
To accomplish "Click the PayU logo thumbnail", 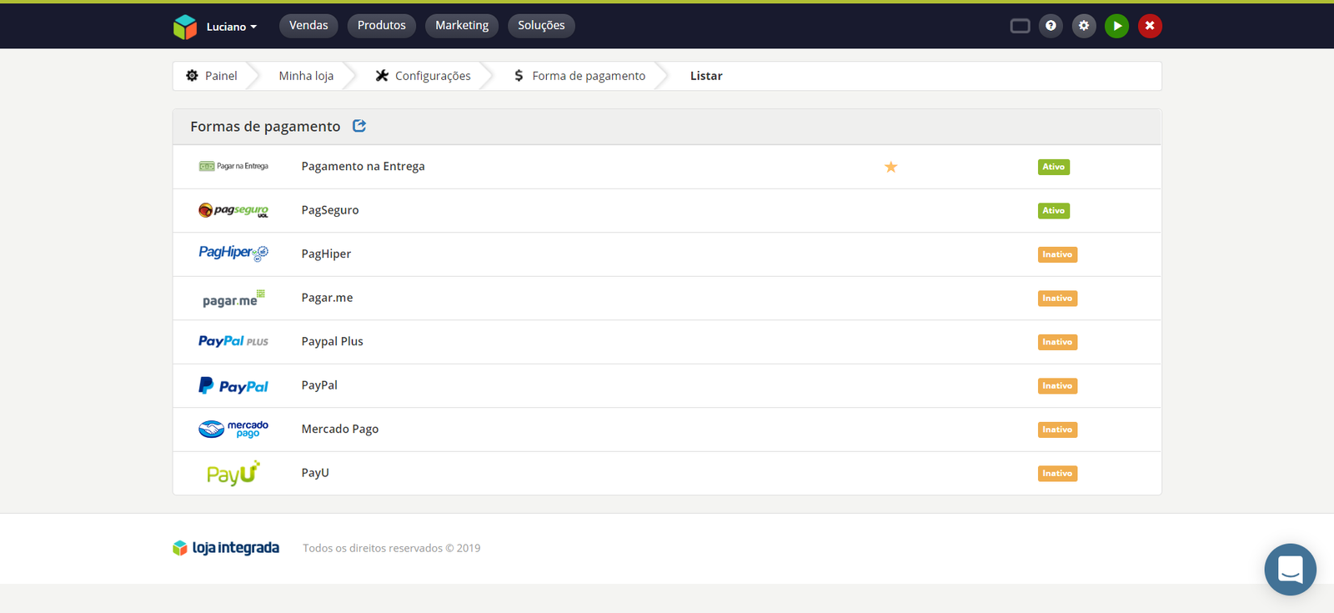I will pyautogui.click(x=233, y=474).
